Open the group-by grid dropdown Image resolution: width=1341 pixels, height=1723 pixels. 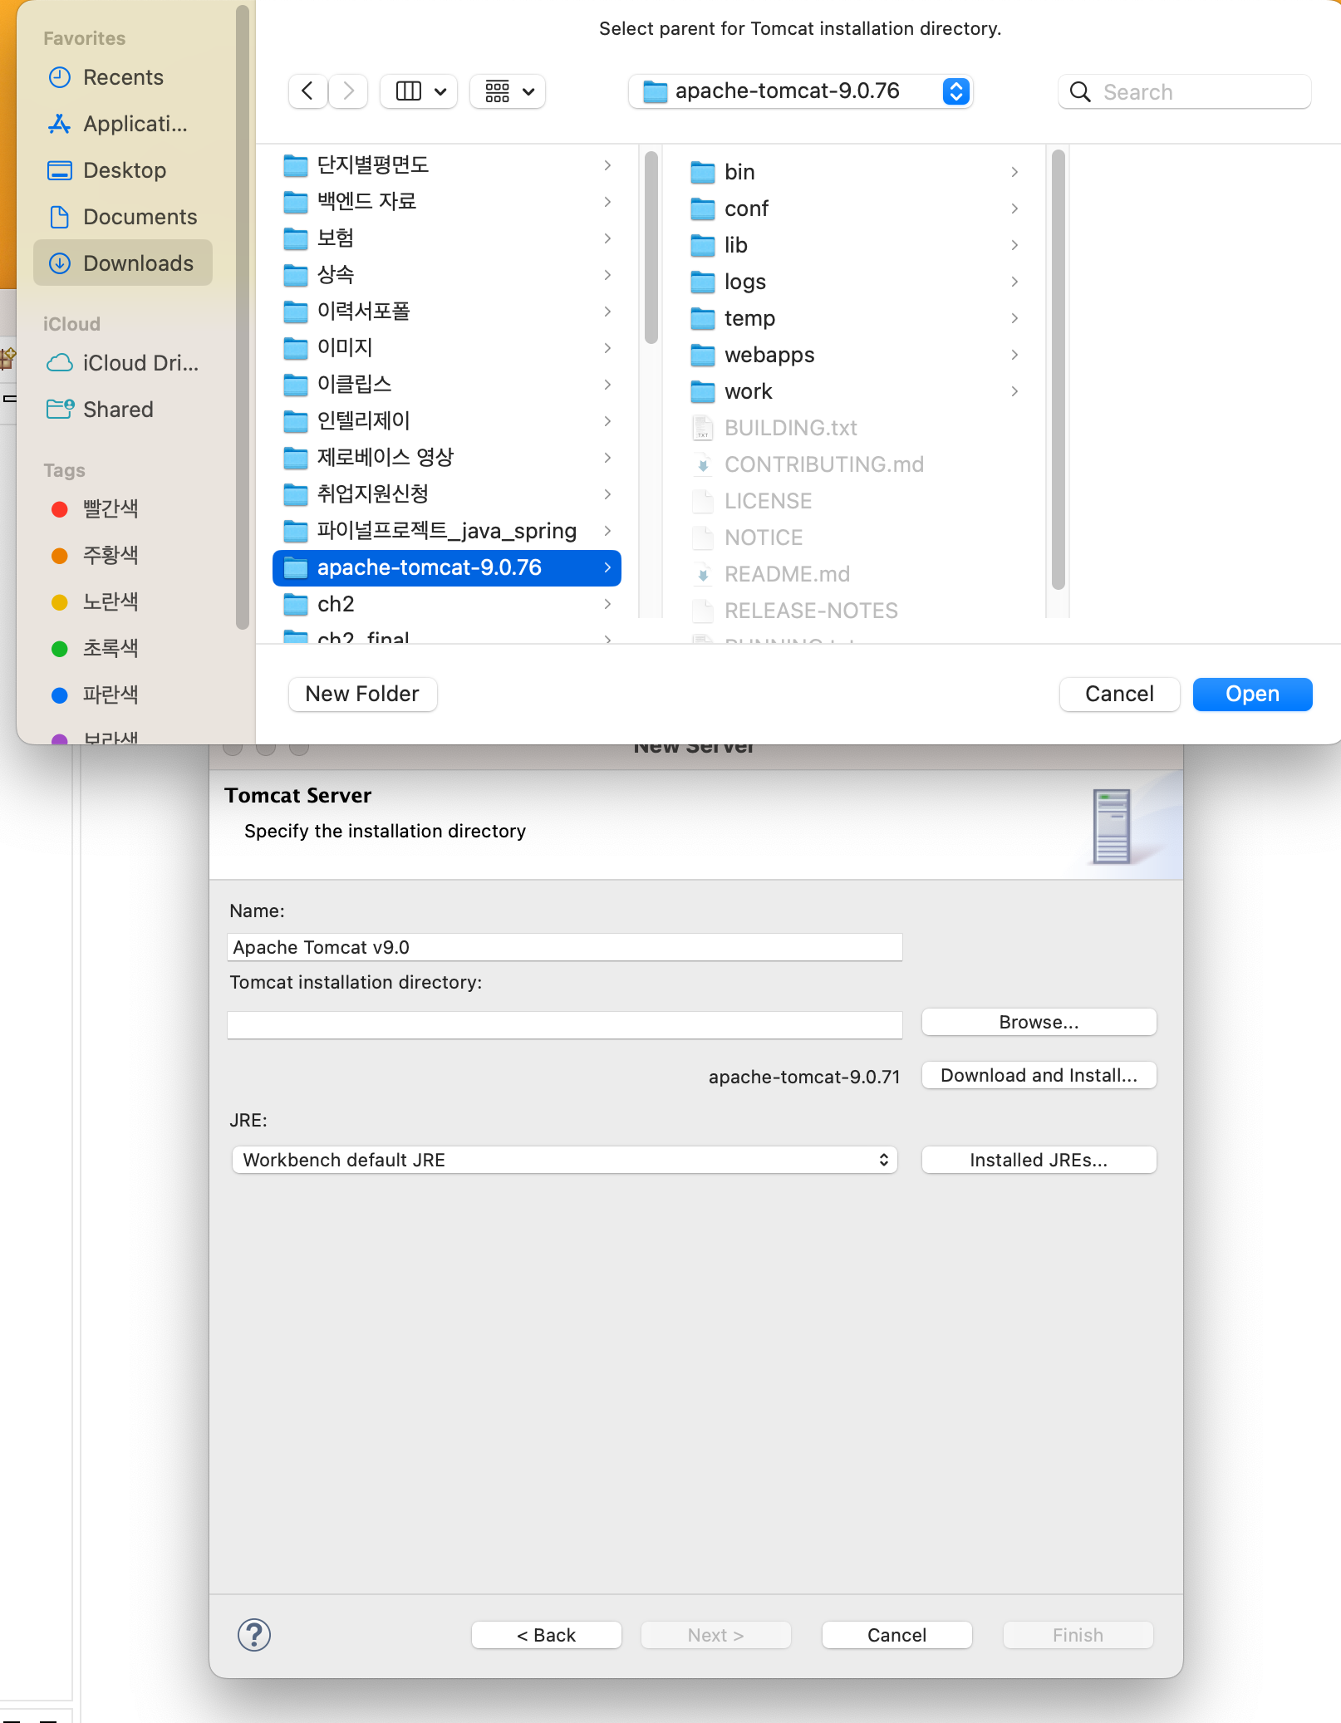pos(508,91)
